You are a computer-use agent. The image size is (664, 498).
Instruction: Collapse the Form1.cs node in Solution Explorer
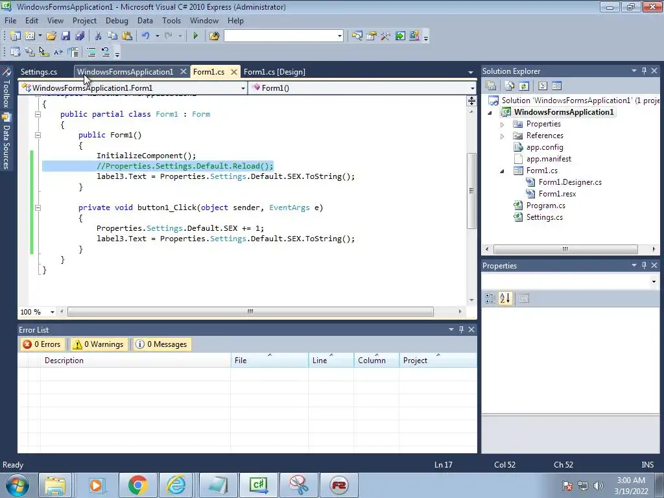coord(503,171)
